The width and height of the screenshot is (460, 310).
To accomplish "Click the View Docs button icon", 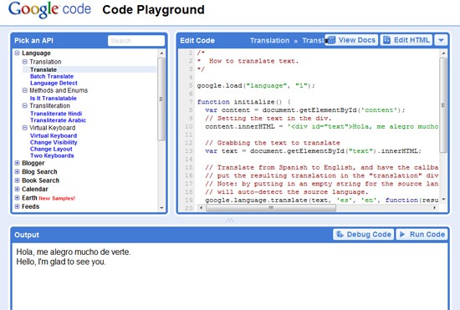I will [x=331, y=40].
